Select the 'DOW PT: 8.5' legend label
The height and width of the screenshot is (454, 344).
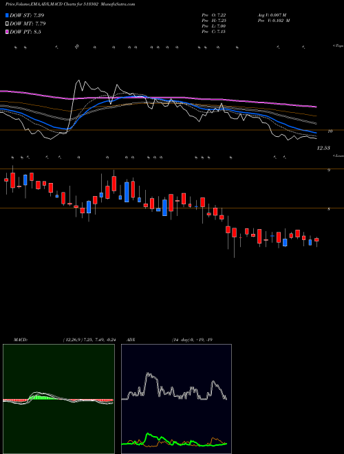pyautogui.click(x=25, y=32)
